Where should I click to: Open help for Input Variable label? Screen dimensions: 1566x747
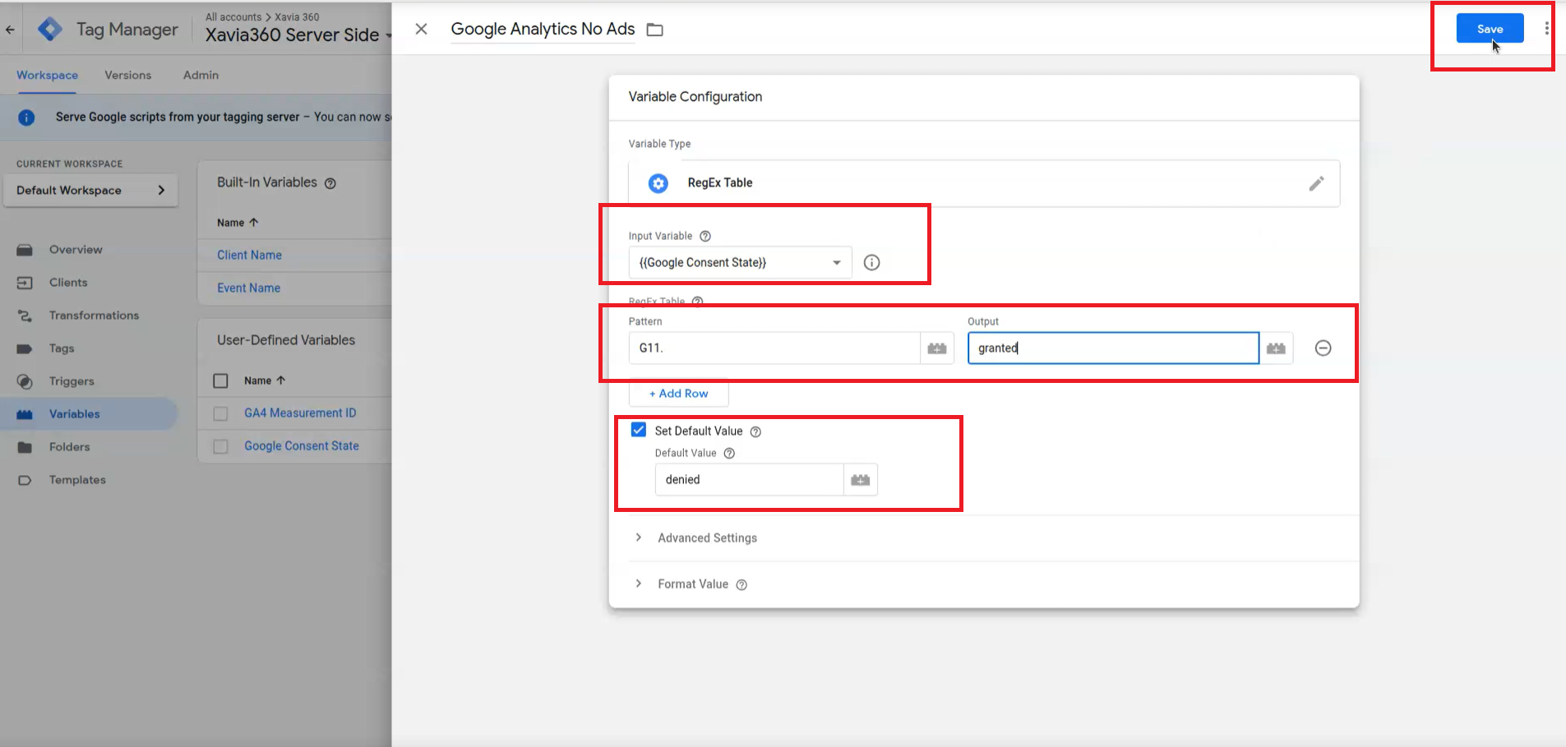click(x=704, y=236)
